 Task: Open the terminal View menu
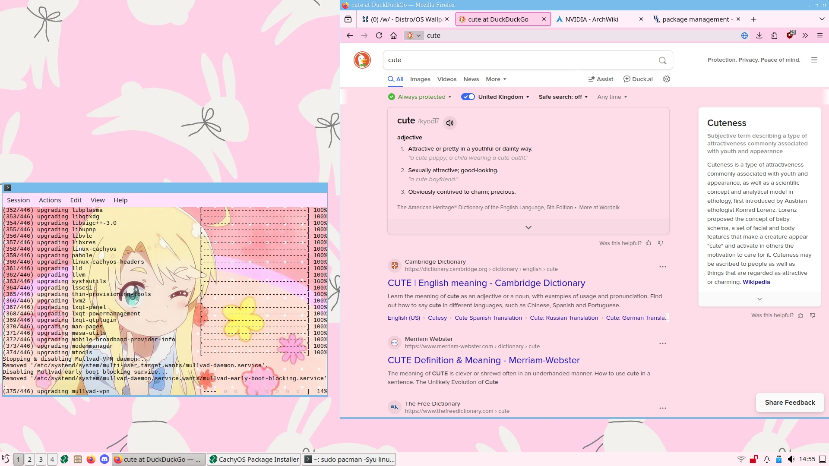[98, 200]
